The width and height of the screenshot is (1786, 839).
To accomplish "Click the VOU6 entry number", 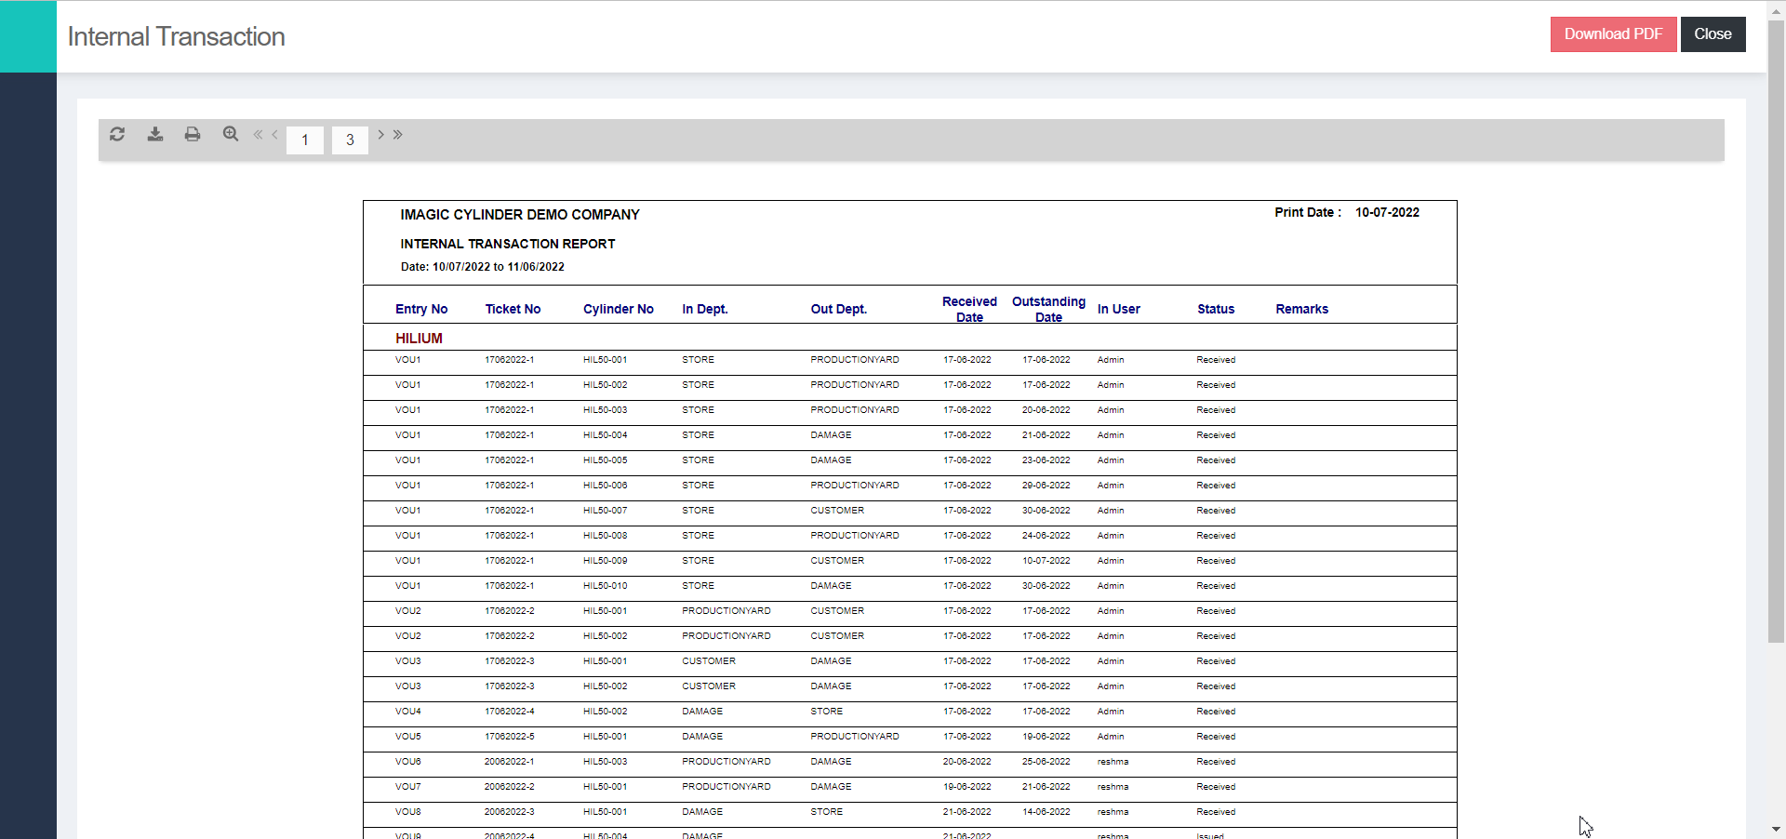I will coord(408,762).
